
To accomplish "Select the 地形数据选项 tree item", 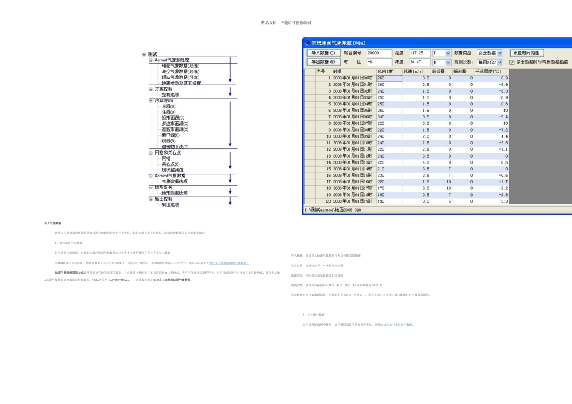I will point(175,193).
